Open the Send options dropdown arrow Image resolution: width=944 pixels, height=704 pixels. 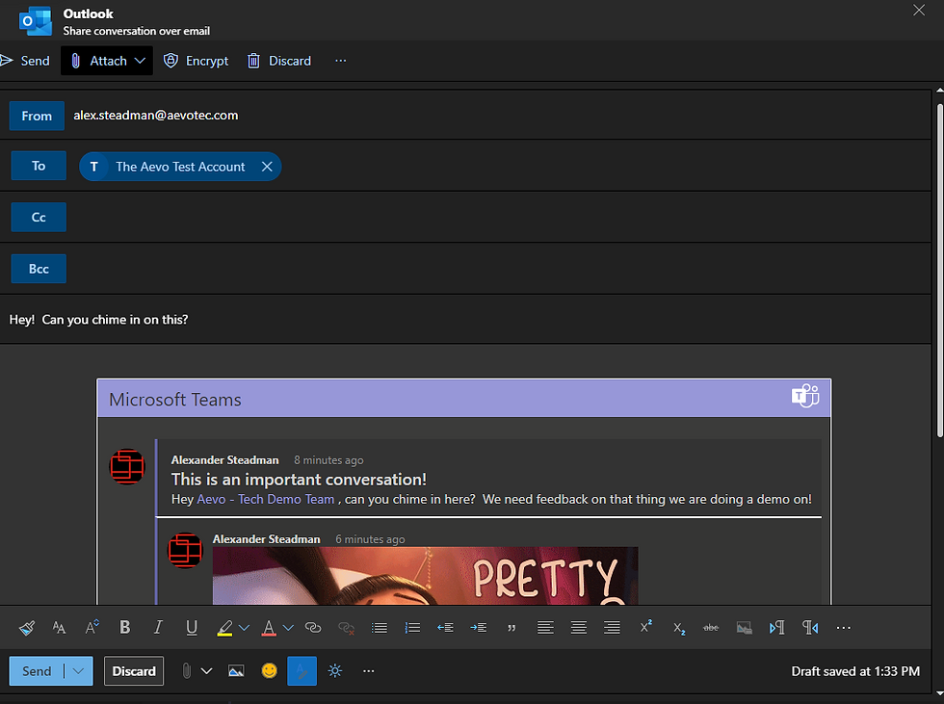78,671
